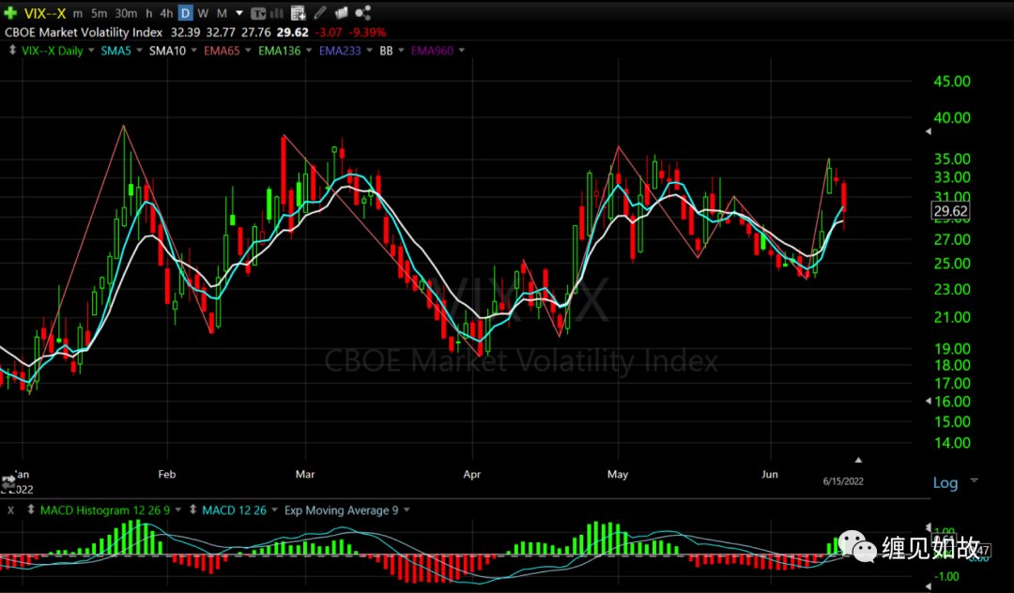Switch to the 1-minute (m) timeframe
Image resolution: width=1014 pixels, height=593 pixels.
[78, 13]
